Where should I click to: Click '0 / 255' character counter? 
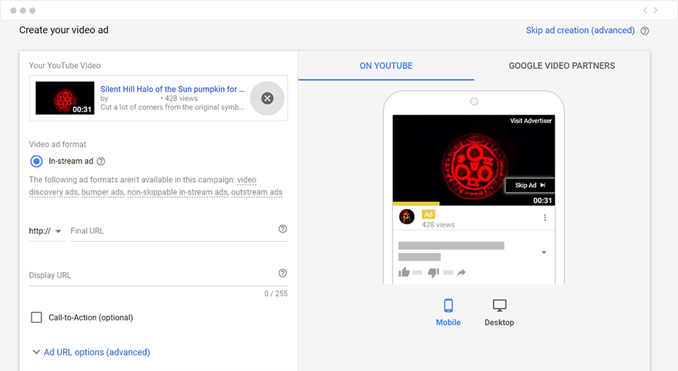tap(276, 294)
